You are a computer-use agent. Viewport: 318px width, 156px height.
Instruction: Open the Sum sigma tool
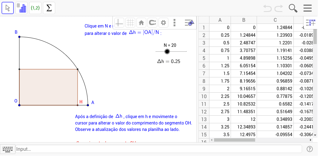click(49, 8)
